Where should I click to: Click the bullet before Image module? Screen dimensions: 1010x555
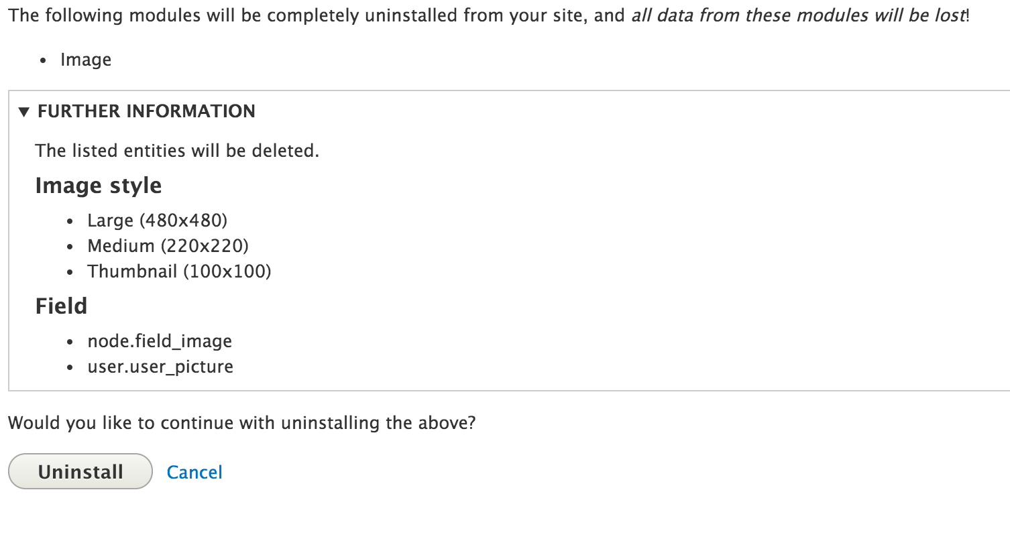coord(43,60)
